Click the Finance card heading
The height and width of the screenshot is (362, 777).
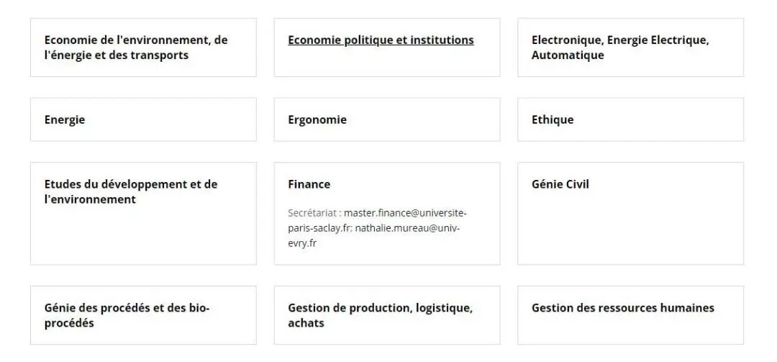309,184
